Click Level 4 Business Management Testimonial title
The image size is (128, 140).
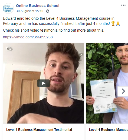[x=39, y=130]
